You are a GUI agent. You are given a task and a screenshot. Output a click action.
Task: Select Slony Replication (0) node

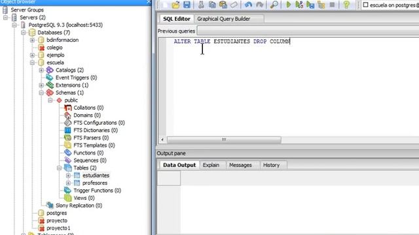point(79,206)
